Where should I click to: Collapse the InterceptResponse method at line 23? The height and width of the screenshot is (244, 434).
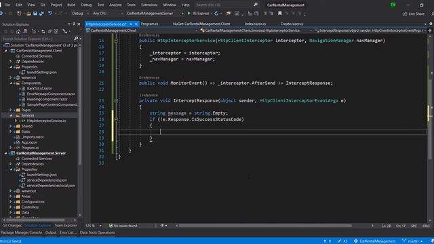pyautogui.click(x=116, y=101)
